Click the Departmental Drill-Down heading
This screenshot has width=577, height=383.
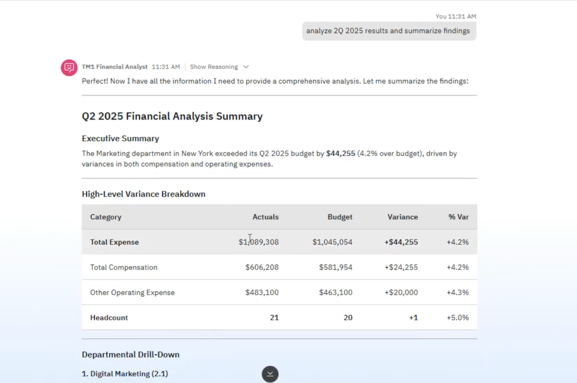tap(131, 354)
